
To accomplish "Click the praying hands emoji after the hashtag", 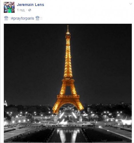I will click(37, 18).
